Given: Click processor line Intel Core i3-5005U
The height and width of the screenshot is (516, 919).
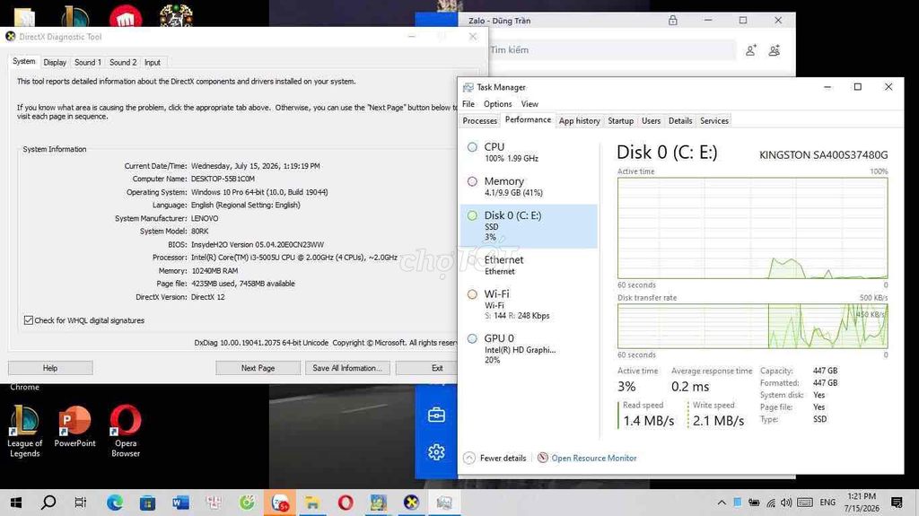Looking at the screenshot, I should (x=294, y=258).
